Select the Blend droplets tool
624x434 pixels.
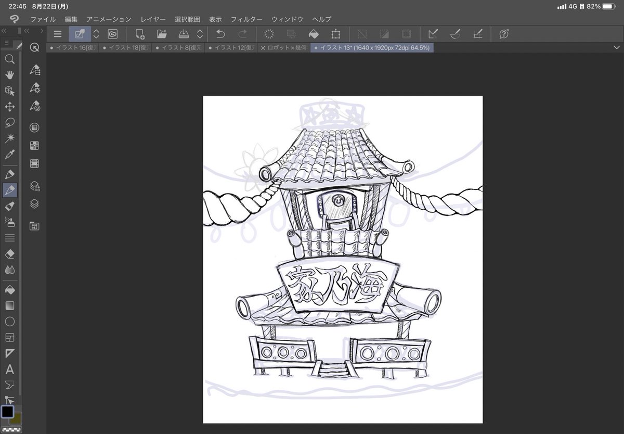[x=9, y=270]
